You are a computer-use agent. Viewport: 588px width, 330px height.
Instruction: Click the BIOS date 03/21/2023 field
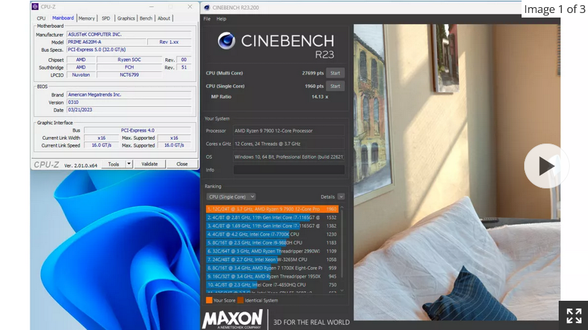point(129,110)
